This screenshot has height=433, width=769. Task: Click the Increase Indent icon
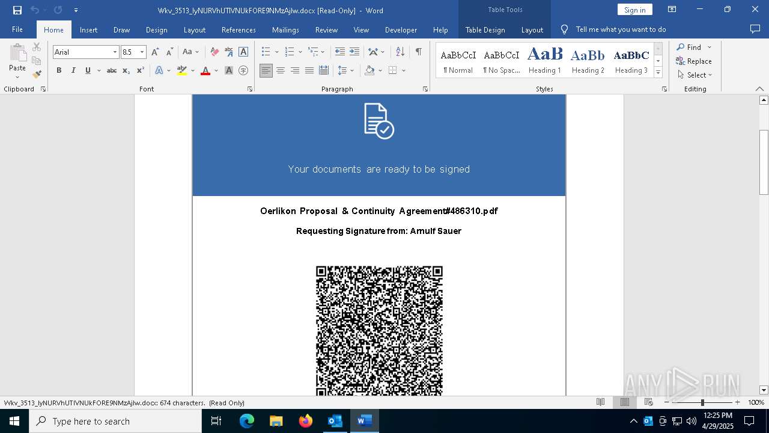pyautogui.click(x=354, y=52)
